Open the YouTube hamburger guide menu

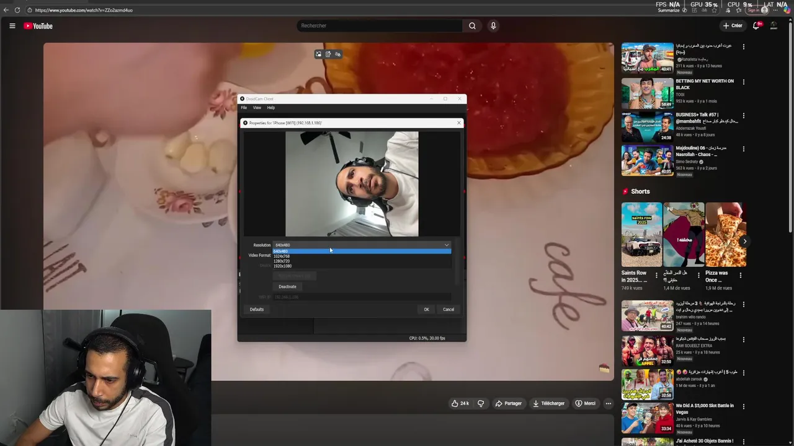12,25
